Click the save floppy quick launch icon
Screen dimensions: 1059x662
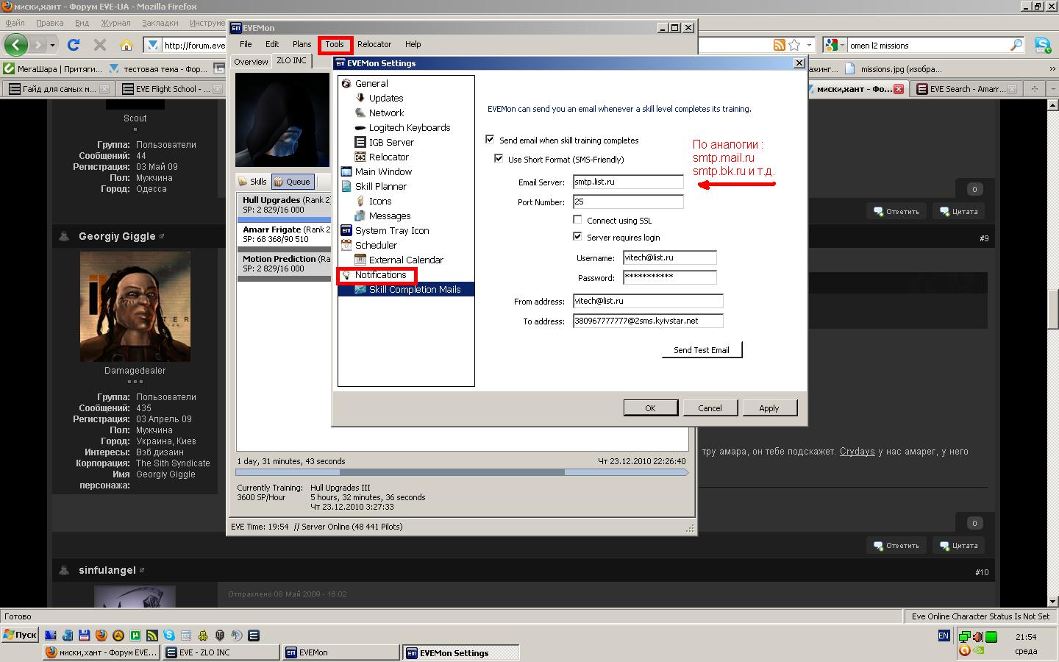tap(85, 636)
